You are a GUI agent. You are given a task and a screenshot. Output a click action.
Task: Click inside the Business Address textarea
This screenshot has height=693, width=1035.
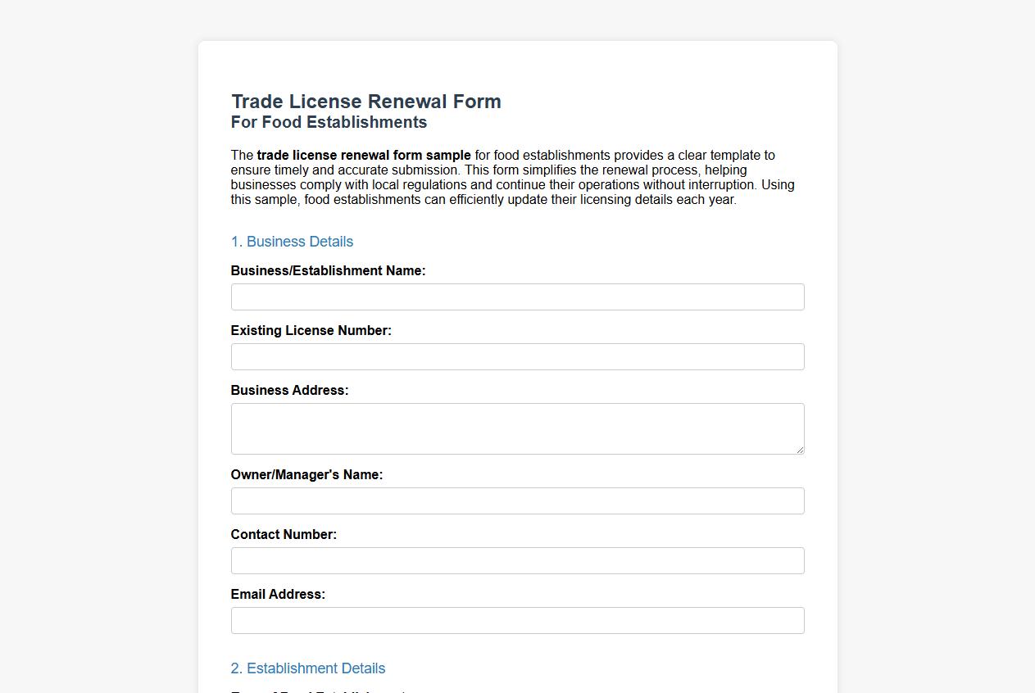click(517, 428)
